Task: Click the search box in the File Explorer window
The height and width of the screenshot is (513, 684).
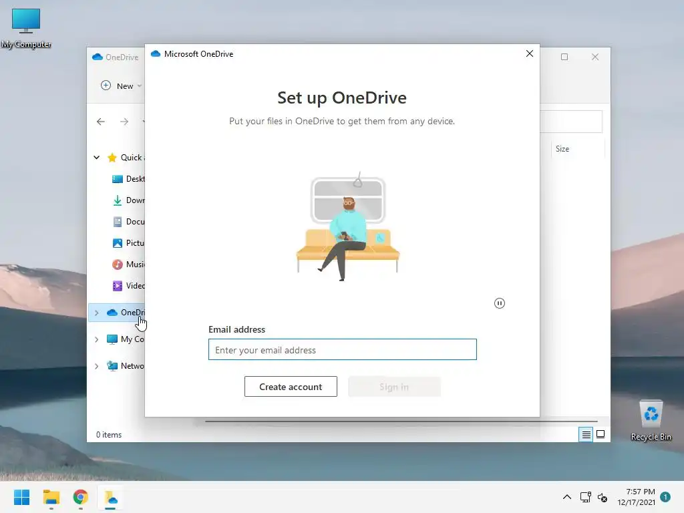Action: [x=571, y=122]
